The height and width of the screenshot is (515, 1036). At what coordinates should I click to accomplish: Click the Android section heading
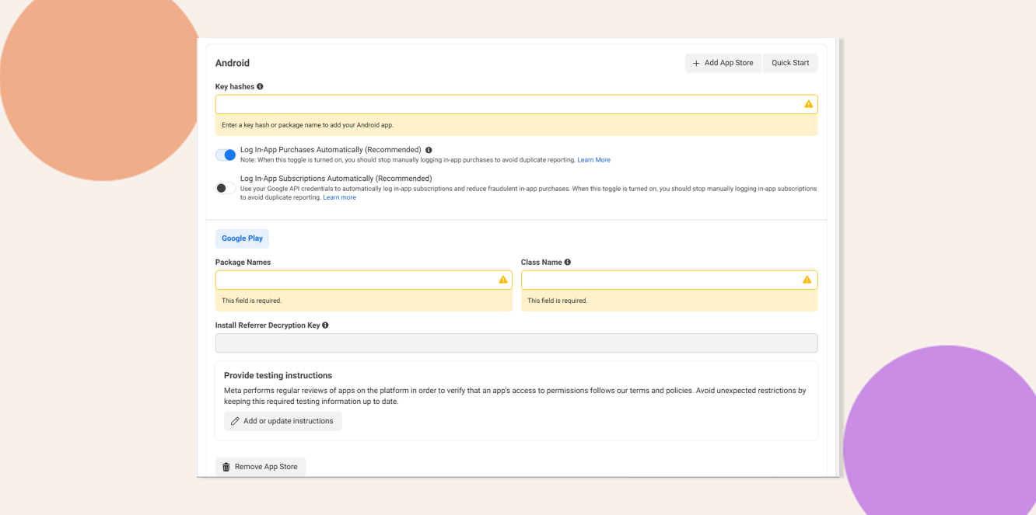[x=233, y=63]
